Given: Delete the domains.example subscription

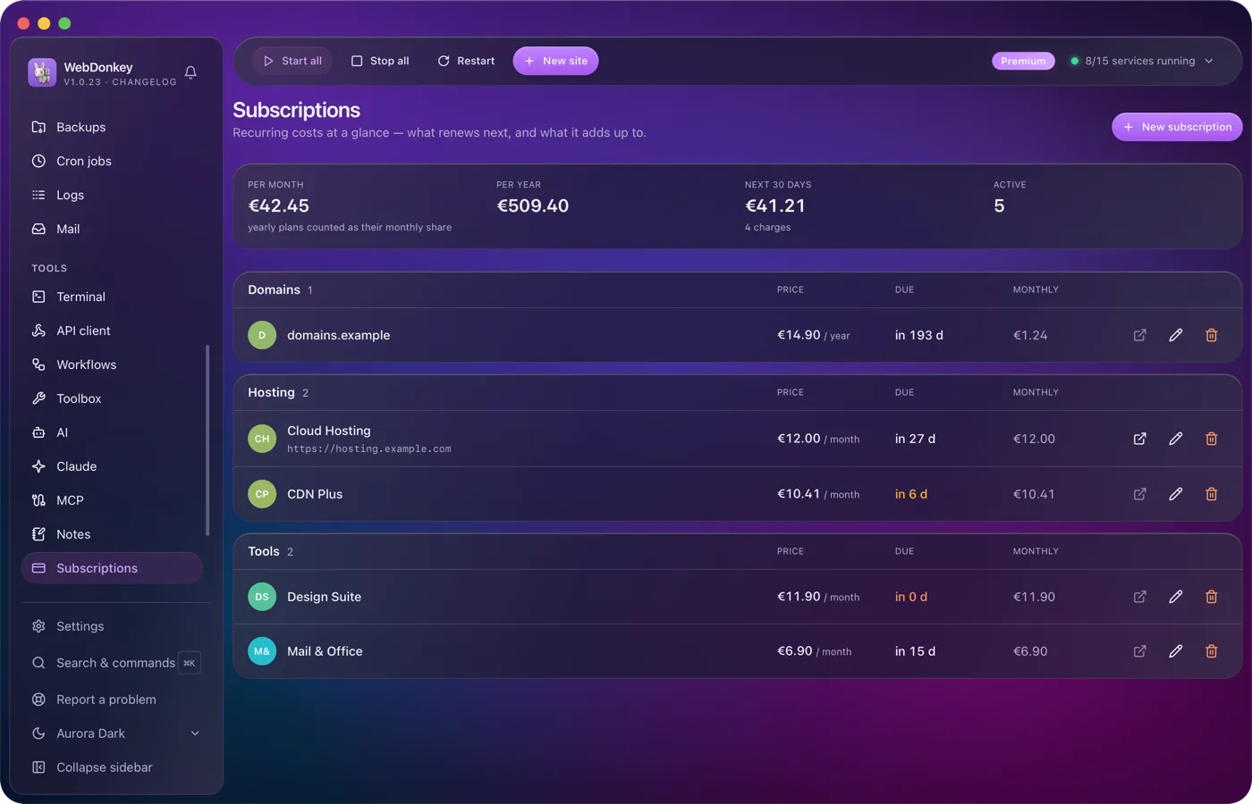Looking at the screenshot, I should point(1211,335).
